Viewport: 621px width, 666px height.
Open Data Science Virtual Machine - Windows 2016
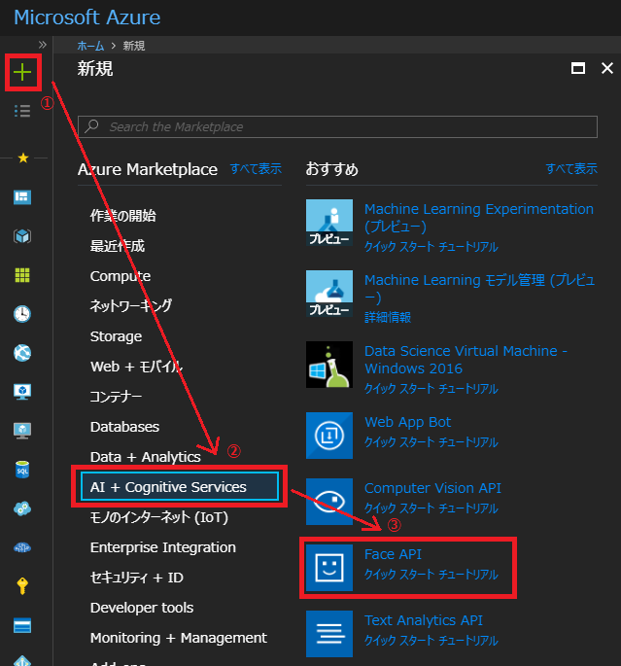point(466,360)
